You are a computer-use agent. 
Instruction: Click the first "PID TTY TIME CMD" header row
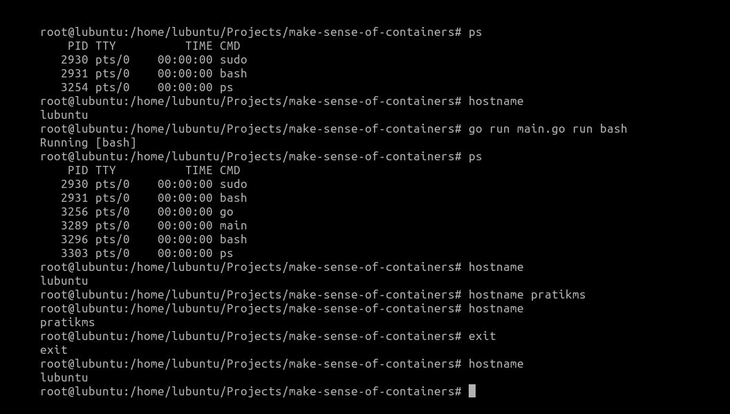153,46
